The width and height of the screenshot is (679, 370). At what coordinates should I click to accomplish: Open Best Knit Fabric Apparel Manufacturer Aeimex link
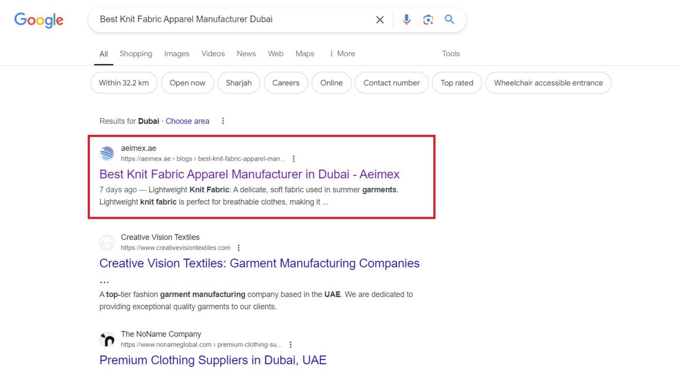(249, 174)
